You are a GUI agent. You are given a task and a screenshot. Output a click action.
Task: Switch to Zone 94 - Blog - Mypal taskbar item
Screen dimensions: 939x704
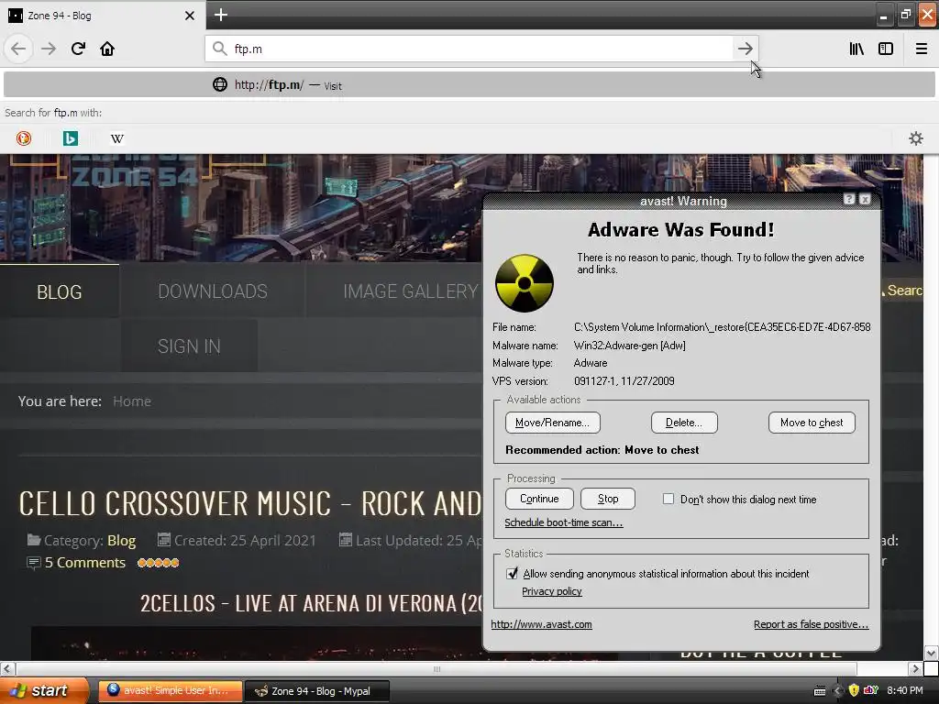tap(317, 691)
